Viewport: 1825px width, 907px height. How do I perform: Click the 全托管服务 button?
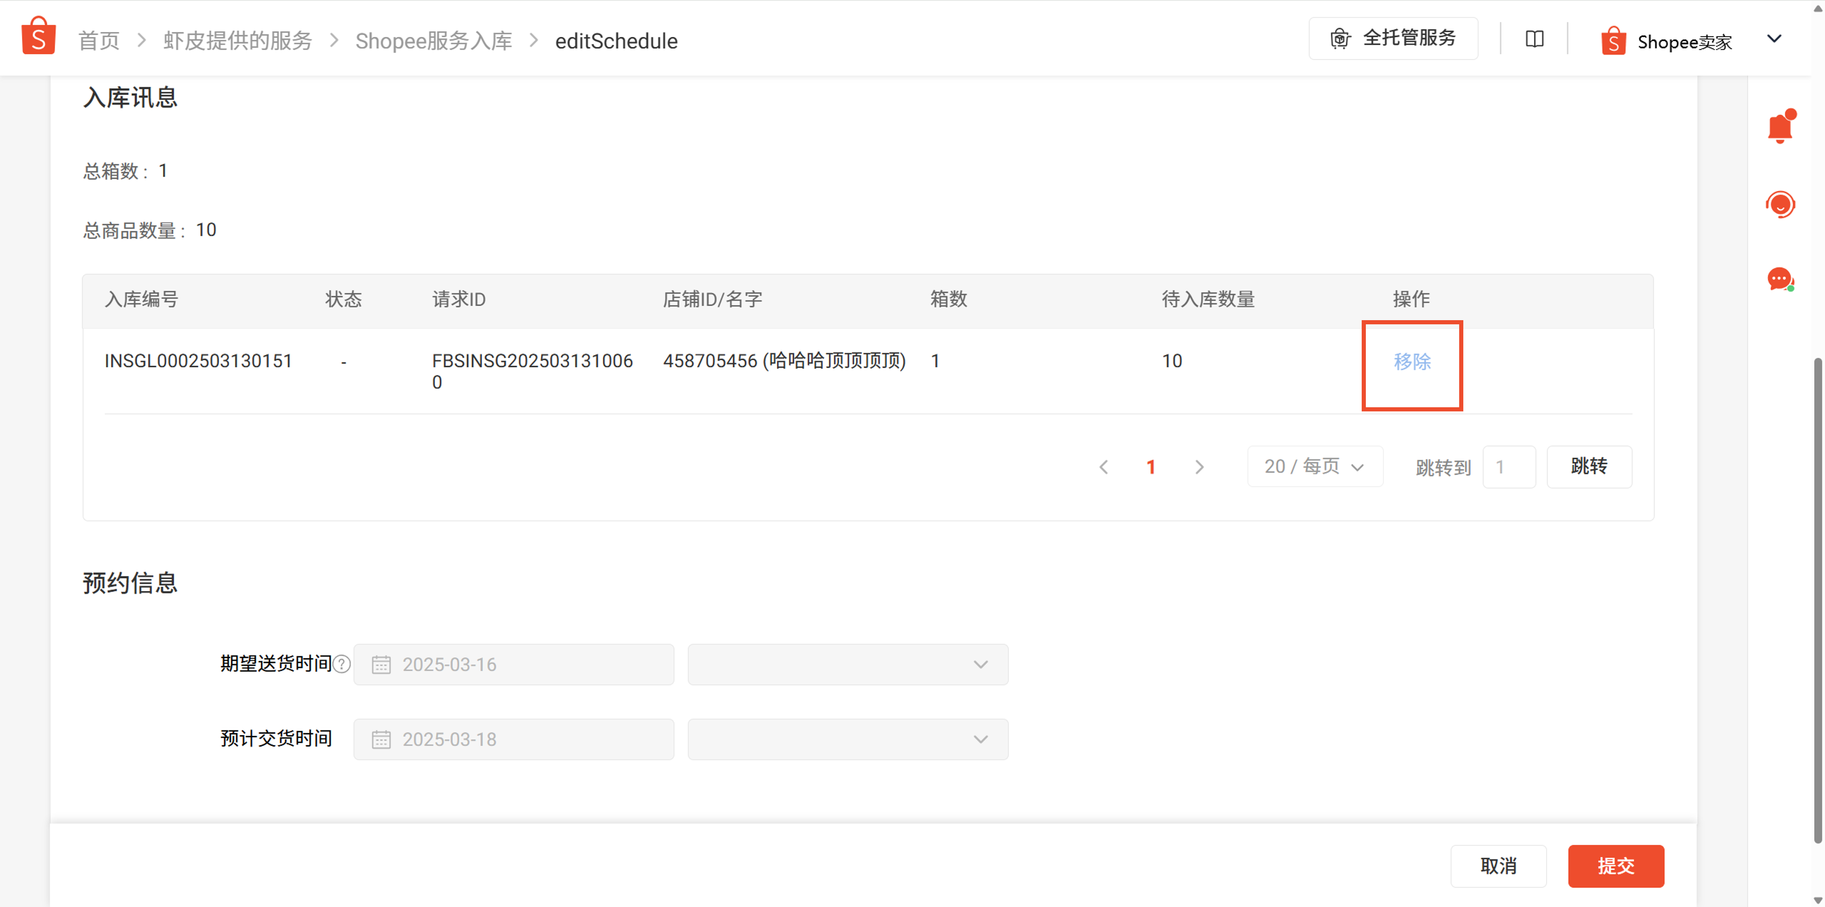click(1393, 38)
